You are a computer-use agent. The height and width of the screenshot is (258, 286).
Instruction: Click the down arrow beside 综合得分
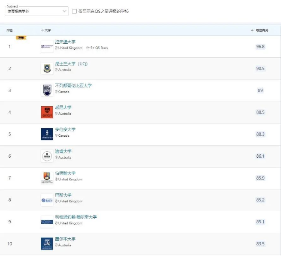[252, 30]
